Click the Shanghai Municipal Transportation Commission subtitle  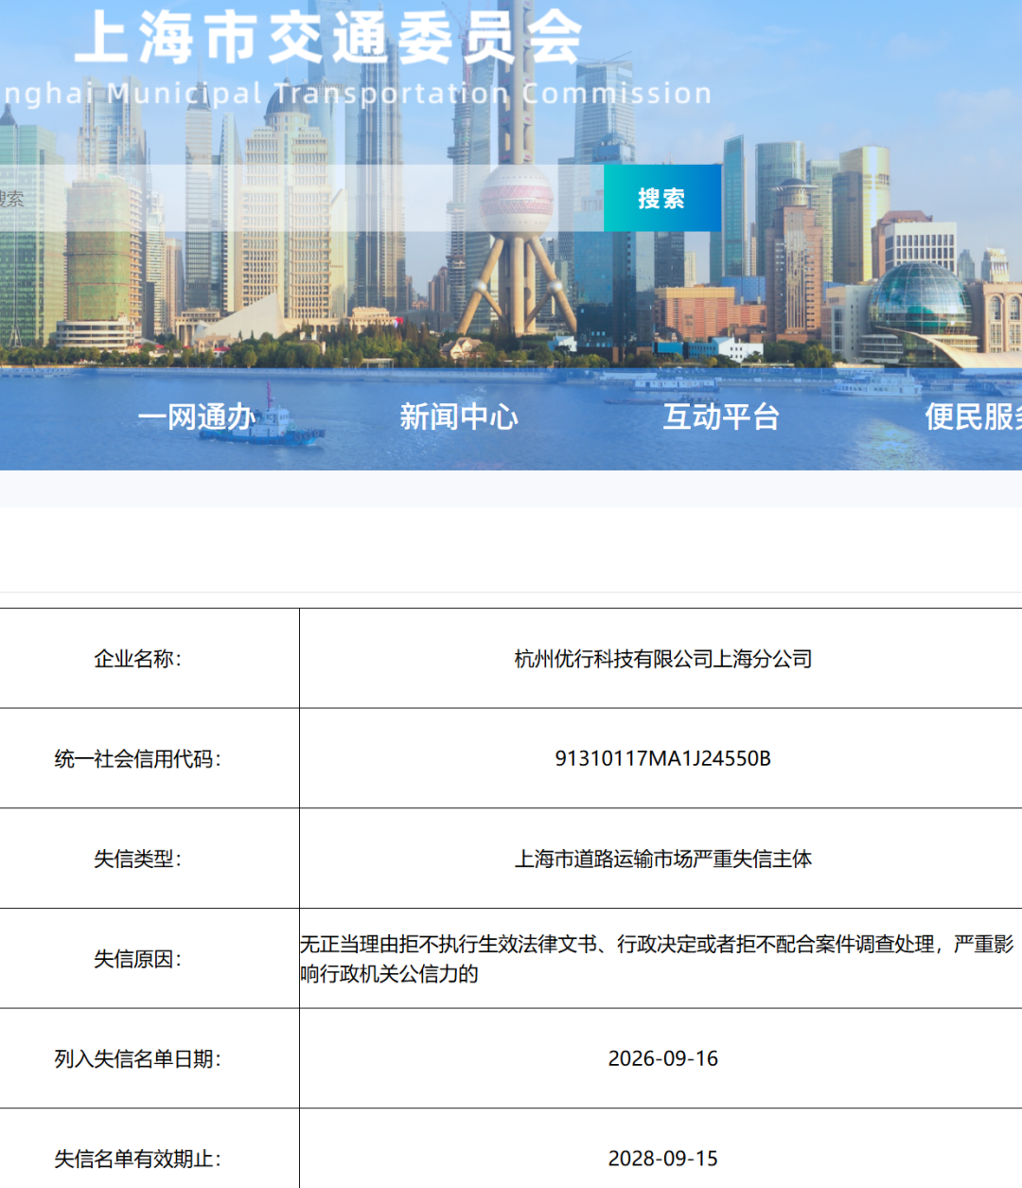coord(356,94)
